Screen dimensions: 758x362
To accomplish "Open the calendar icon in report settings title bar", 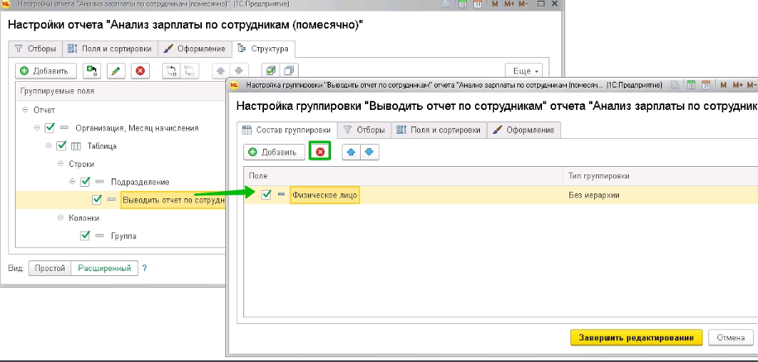I will click(477, 4).
